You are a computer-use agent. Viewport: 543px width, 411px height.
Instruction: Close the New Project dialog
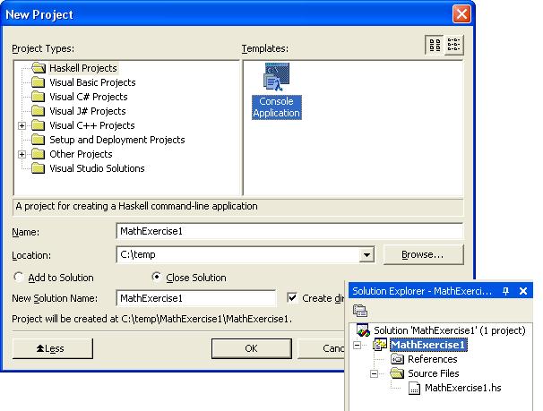coord(461,14)
